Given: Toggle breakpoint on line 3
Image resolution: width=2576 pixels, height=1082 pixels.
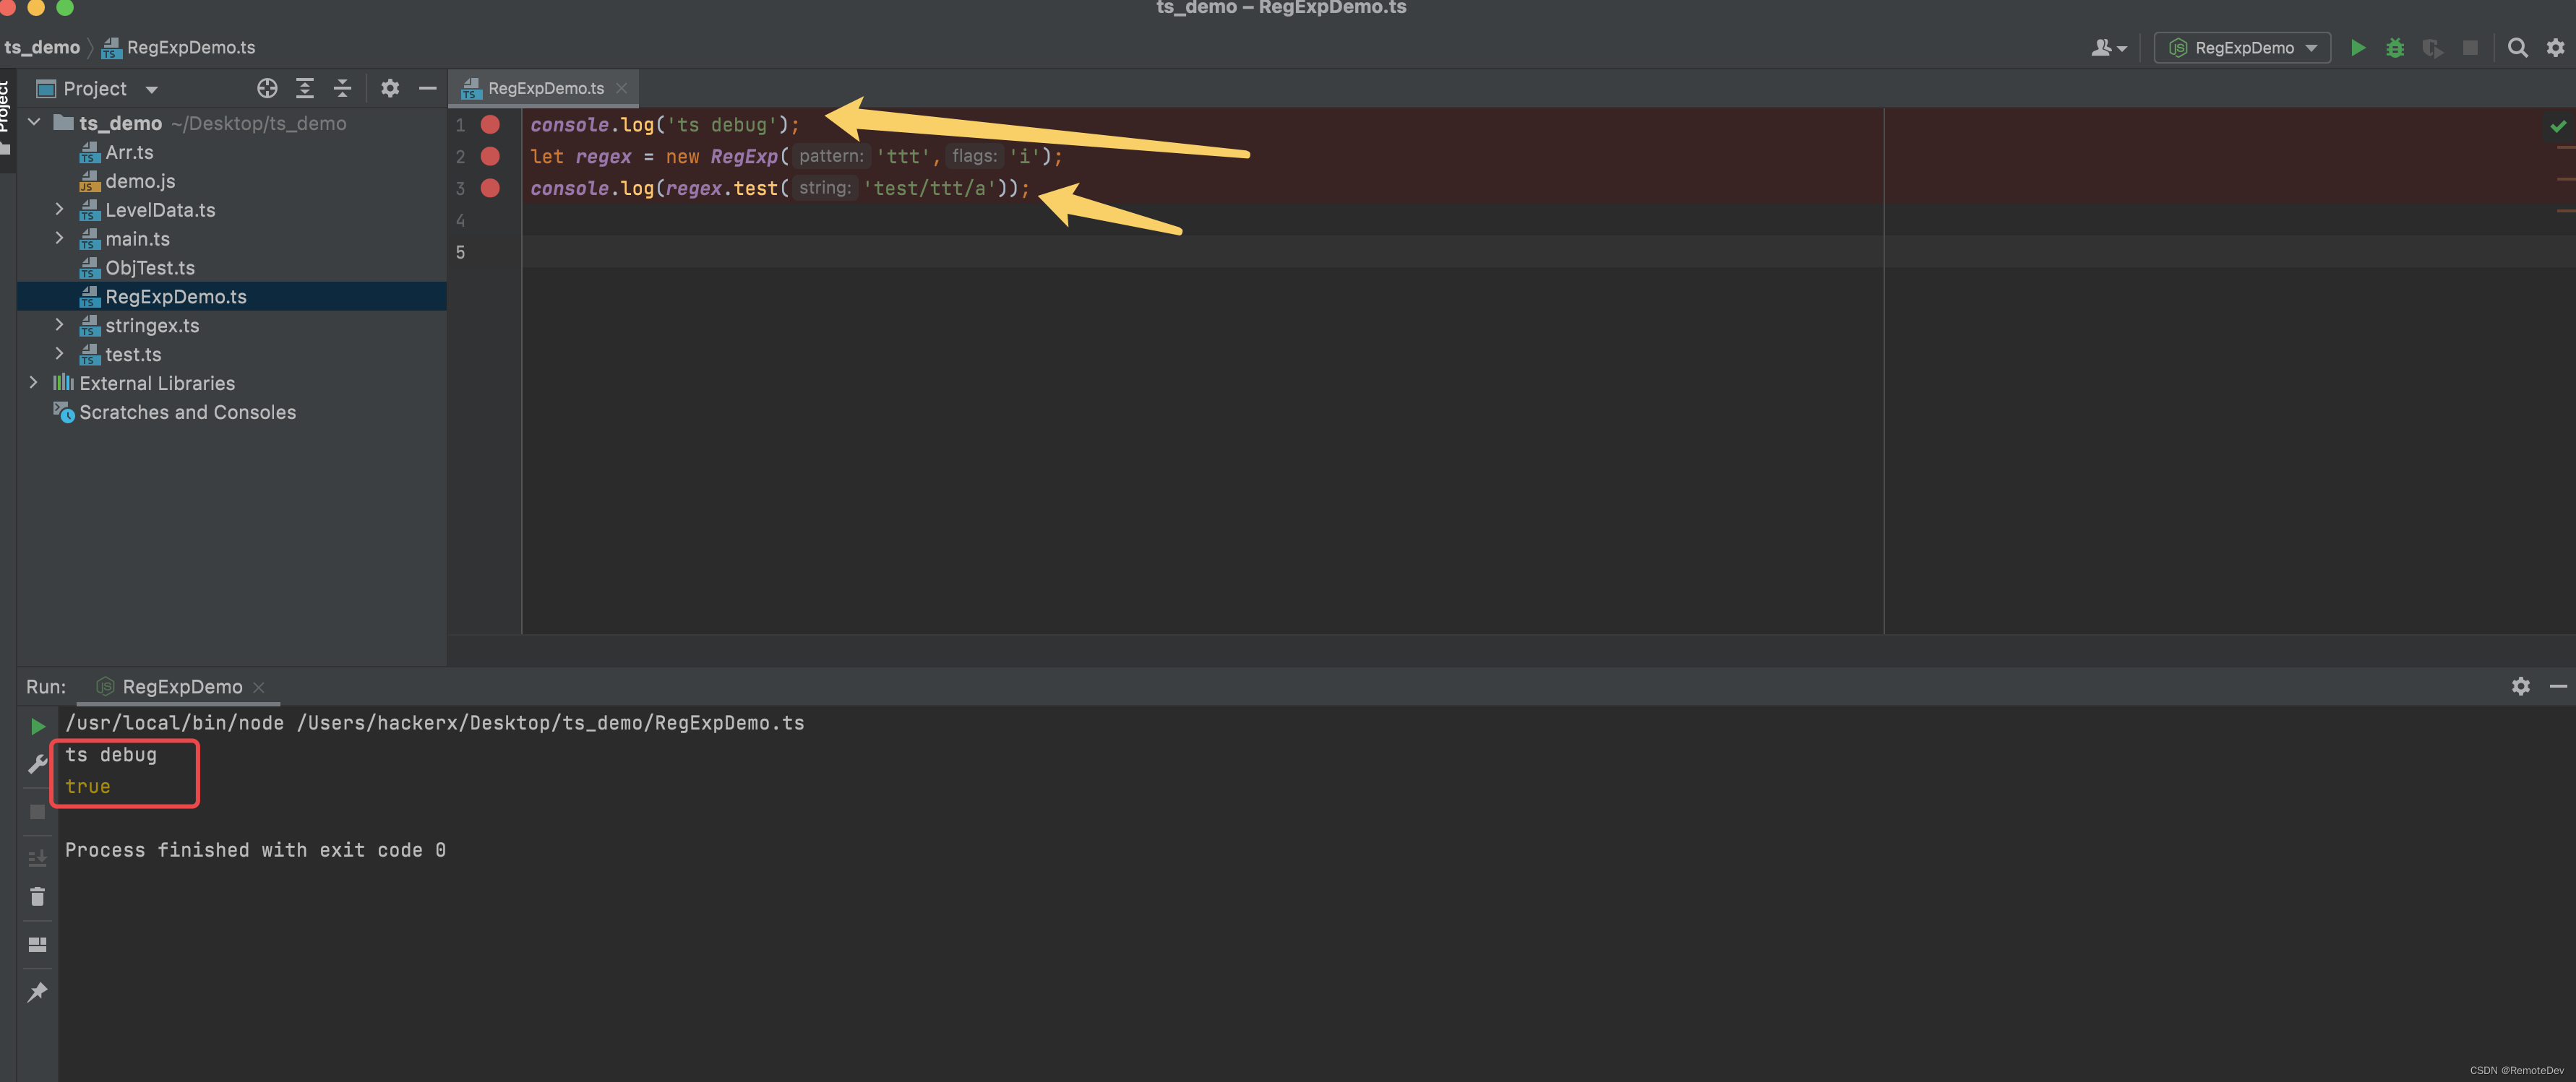Looking at the screenshot, I should click(x=490, y=188).
